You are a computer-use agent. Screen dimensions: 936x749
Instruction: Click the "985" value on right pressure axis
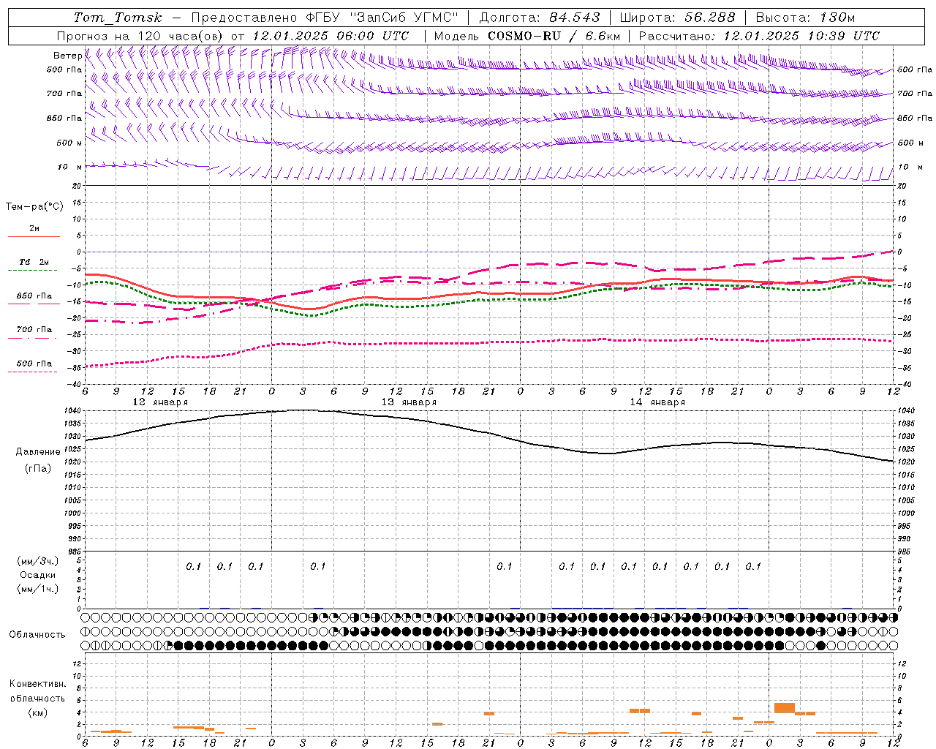tap(905, 552)
